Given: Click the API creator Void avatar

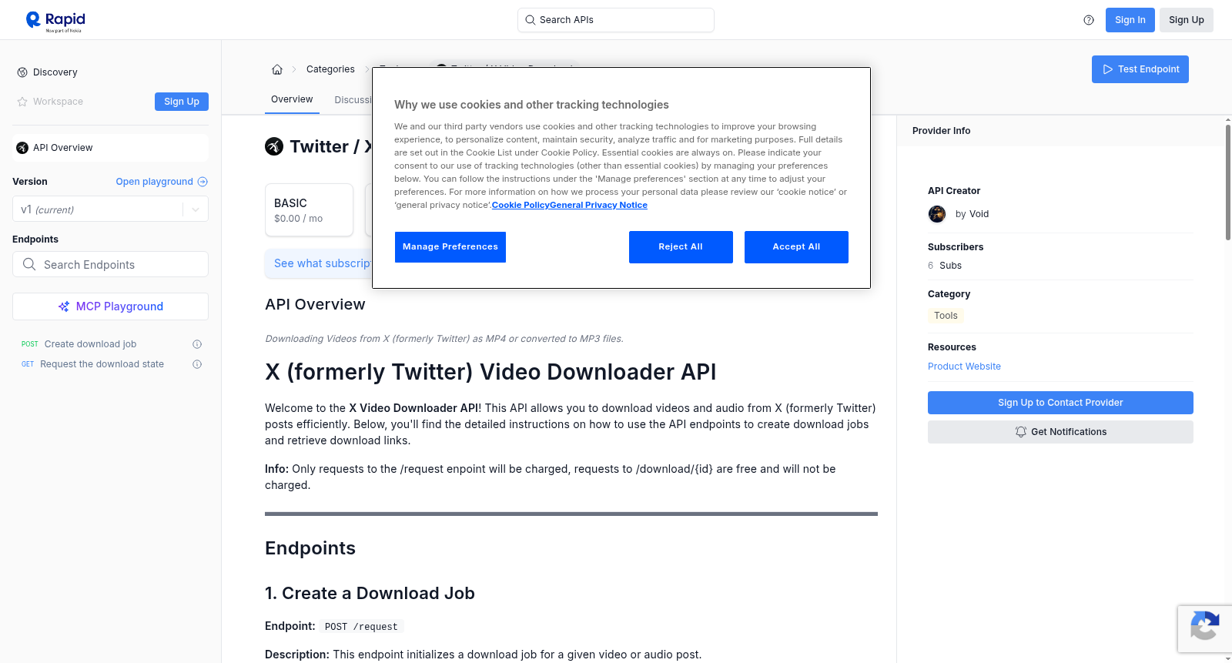Looking at the screenshot, I should tap(937, 214).
